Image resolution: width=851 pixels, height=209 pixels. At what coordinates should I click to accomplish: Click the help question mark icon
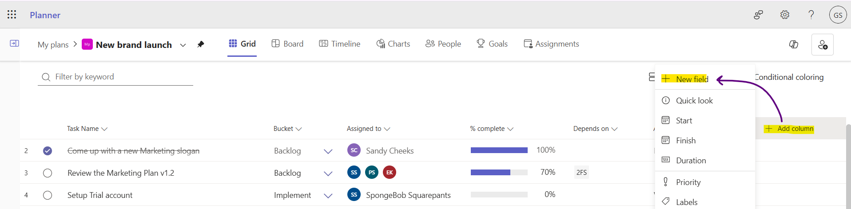[x=811, y=15]
